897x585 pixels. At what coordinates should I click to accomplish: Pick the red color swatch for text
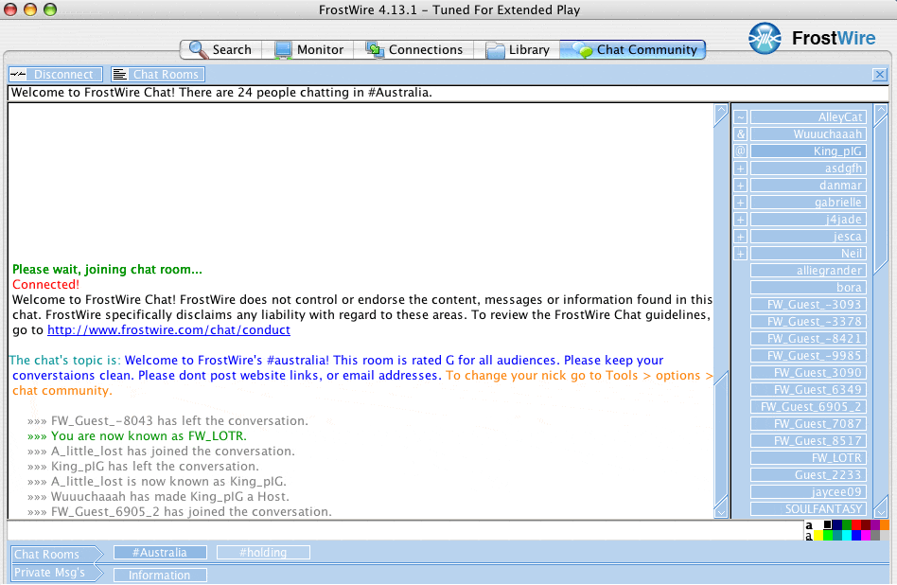[x=855, y=524]
